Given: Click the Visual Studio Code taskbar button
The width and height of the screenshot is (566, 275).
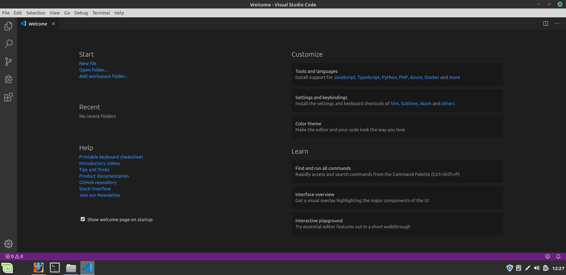Looking at the screenshot, I should point(87,268).
